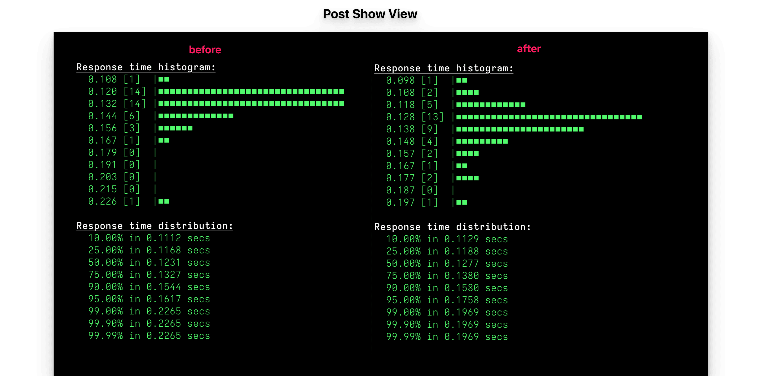Image resolution: width=762 pixels, height=376 pixels.
Task: Click the after 'Response time histogram:' heading
Action: pyautogui.click(x=444, y=68)
